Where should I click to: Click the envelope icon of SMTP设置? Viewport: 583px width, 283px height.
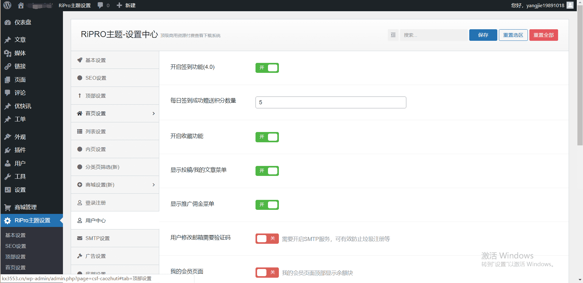80,238
